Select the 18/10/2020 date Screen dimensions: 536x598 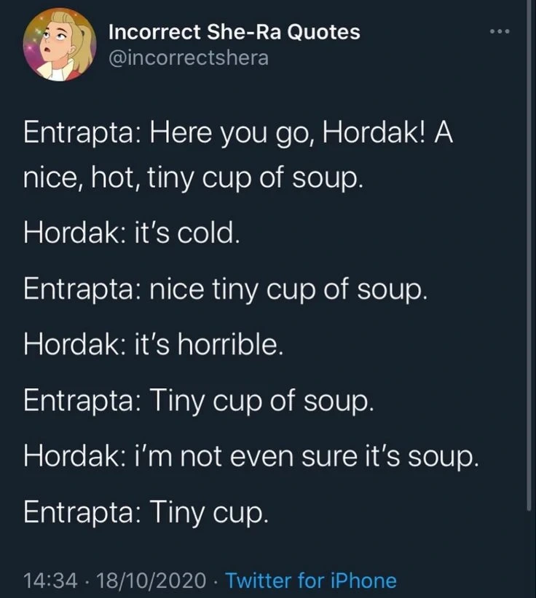151,581
